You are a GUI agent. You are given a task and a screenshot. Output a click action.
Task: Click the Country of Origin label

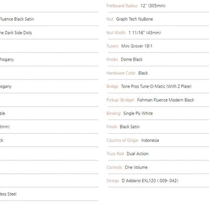pyautogui.click(x=122, y=140)
